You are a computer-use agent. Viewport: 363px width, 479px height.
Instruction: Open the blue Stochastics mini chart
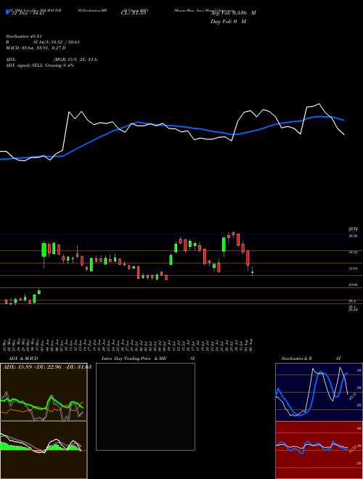pyautogui.click(x=319, y=392)
